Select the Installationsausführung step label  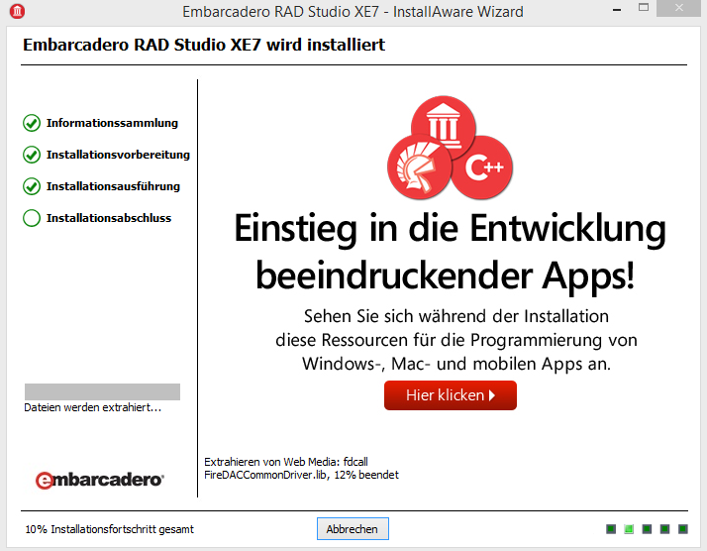[113, 186]
